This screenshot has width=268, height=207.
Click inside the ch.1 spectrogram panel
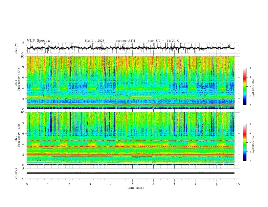(x=130, y=83)
